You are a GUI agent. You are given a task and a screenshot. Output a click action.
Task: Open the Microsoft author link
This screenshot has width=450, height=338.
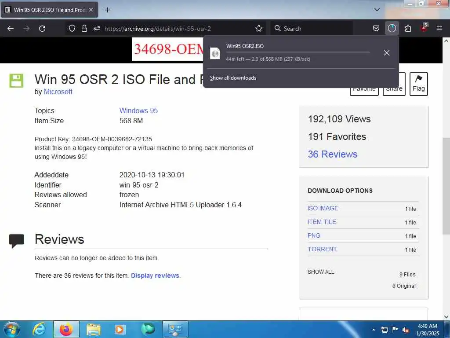58,92
